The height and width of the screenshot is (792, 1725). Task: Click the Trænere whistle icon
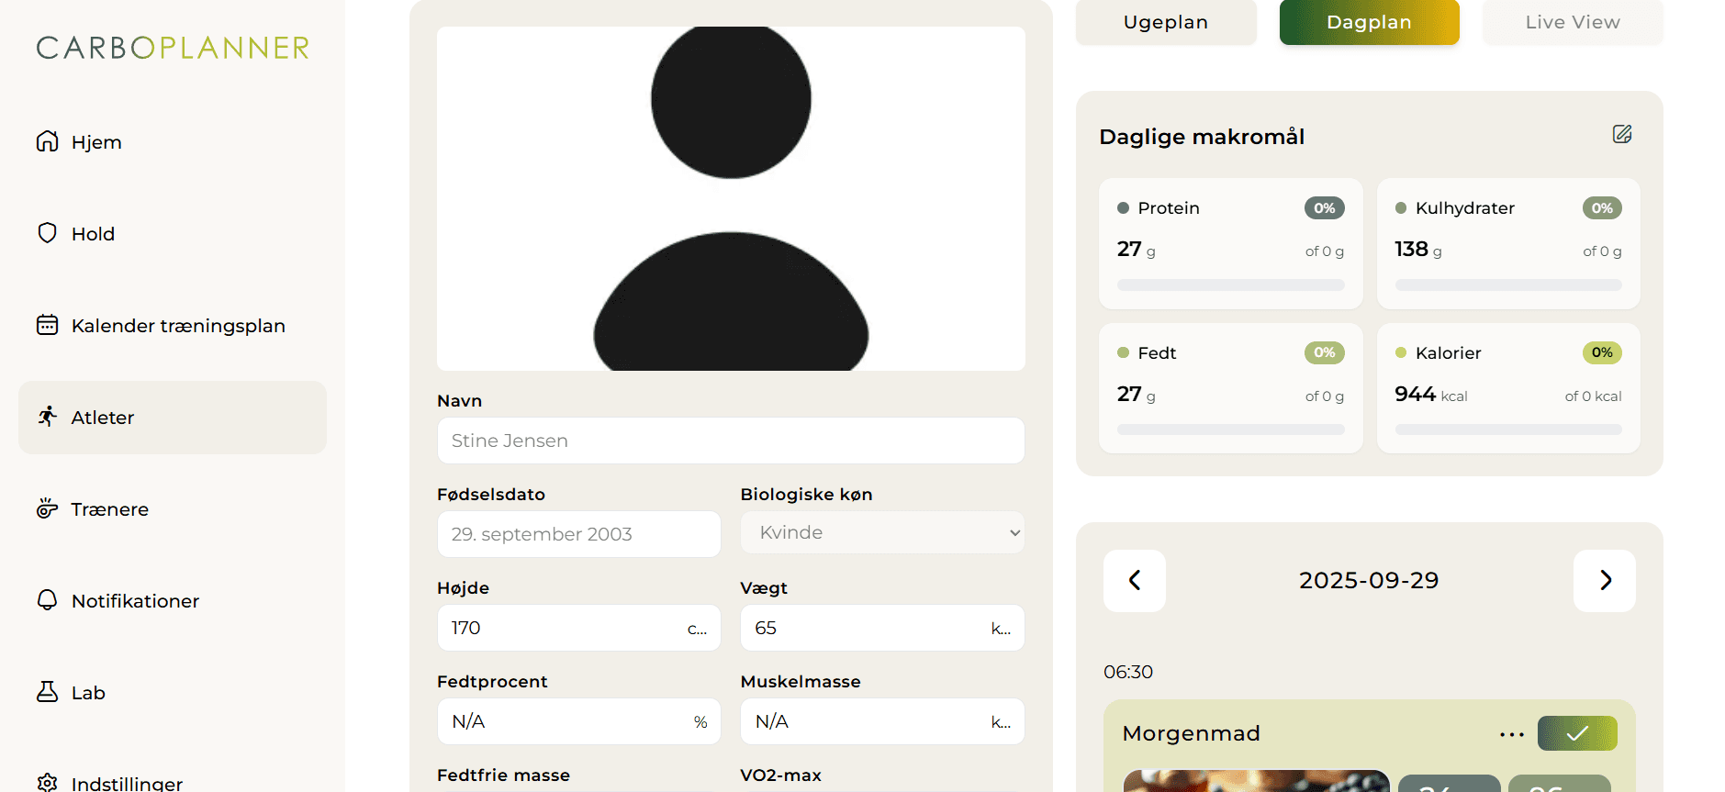(47, 508)
